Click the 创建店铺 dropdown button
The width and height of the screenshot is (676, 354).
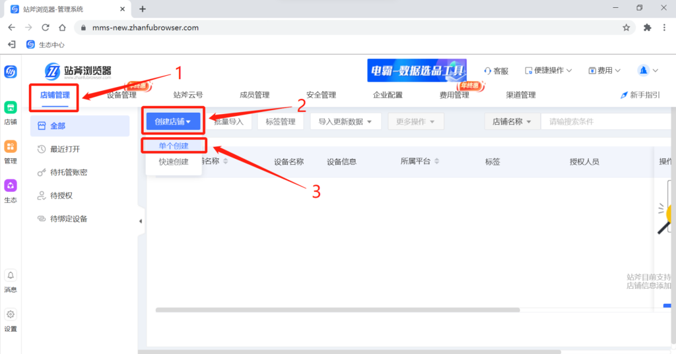(x=173, y=121)
